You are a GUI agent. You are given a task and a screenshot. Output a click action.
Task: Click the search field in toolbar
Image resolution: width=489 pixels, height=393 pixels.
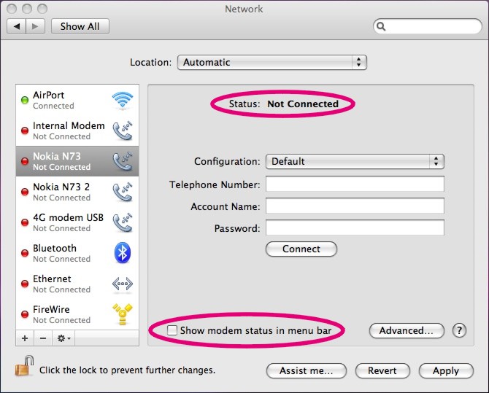point(428,26)
